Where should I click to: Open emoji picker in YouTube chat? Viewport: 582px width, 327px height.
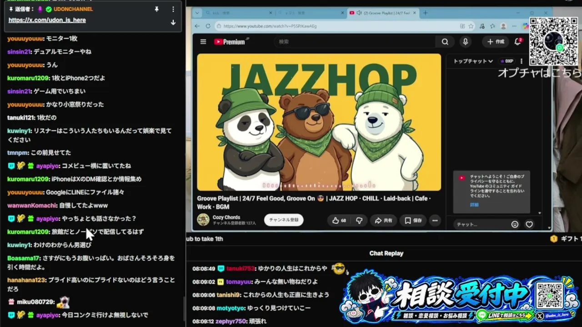515,224
